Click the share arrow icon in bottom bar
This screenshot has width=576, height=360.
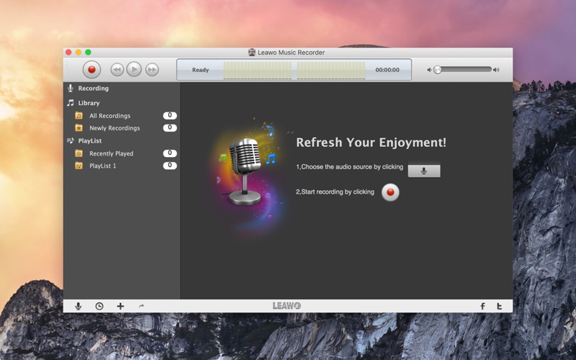(141, 306)
